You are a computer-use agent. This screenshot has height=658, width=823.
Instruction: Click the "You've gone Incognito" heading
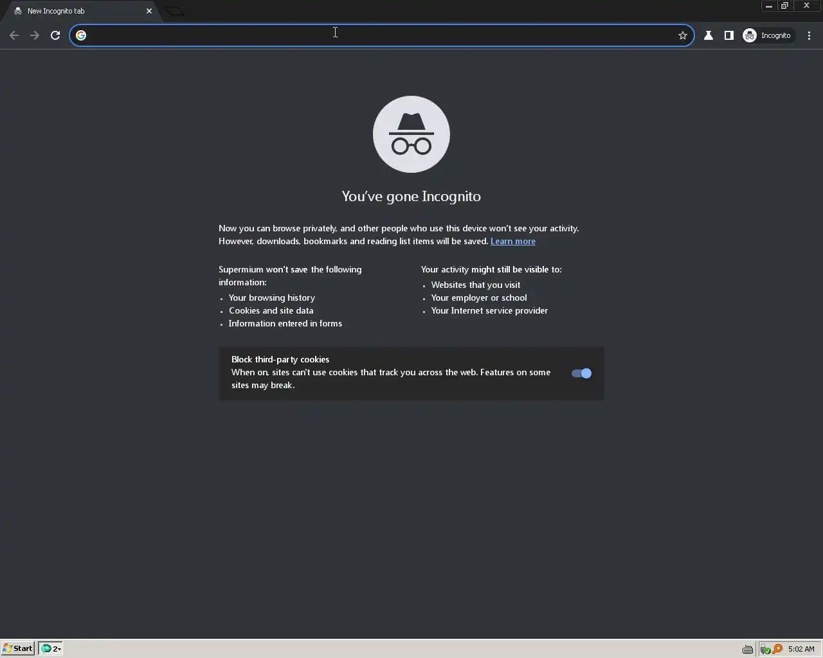[x=411, y=196]
